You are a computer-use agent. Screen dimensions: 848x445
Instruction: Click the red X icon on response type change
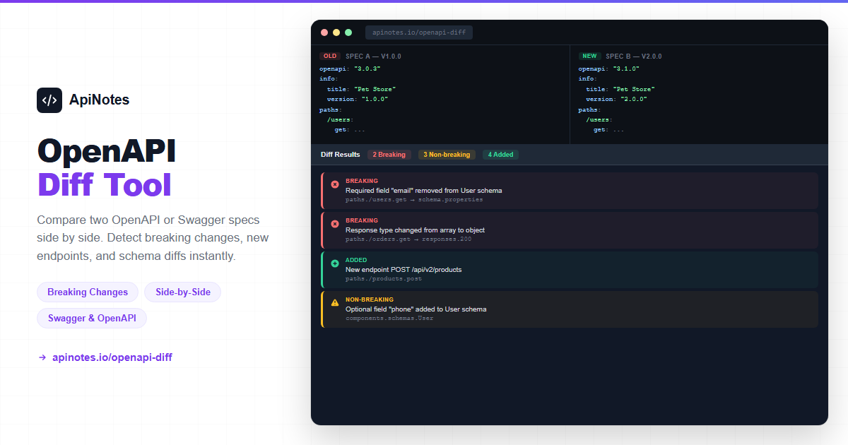(x=335, y=224)
